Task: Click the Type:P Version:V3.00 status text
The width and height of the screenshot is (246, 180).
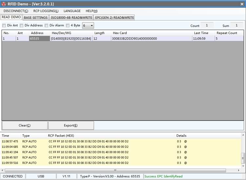Action: click(110, 176)
